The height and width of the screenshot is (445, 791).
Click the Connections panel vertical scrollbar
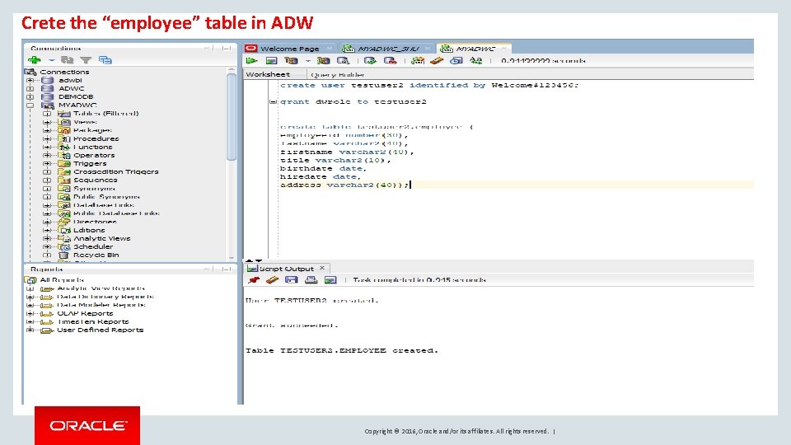point(232,117)
